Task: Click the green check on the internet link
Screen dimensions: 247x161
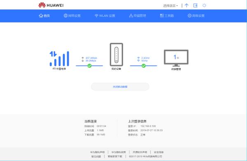Action: (x=89, y=66)
